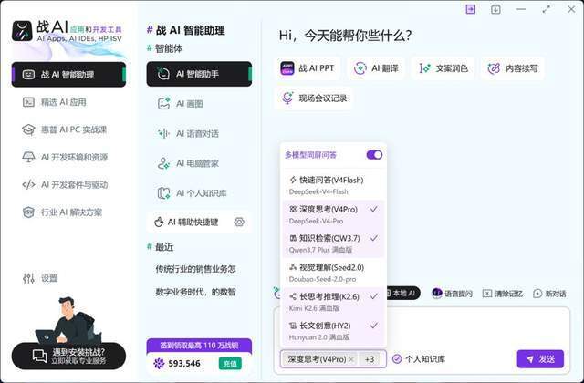Screen dimensions: 584x383
Task: Select 快速问答(V4Flash) model
Action: click(333, 185)
